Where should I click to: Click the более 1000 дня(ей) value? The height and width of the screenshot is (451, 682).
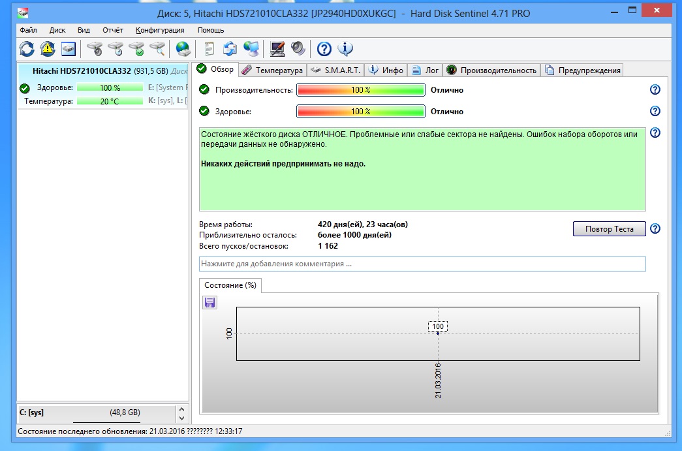click(x=354, y=235)
